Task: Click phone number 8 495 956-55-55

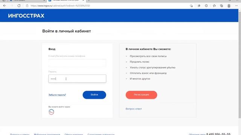Action: pos(218,134)
